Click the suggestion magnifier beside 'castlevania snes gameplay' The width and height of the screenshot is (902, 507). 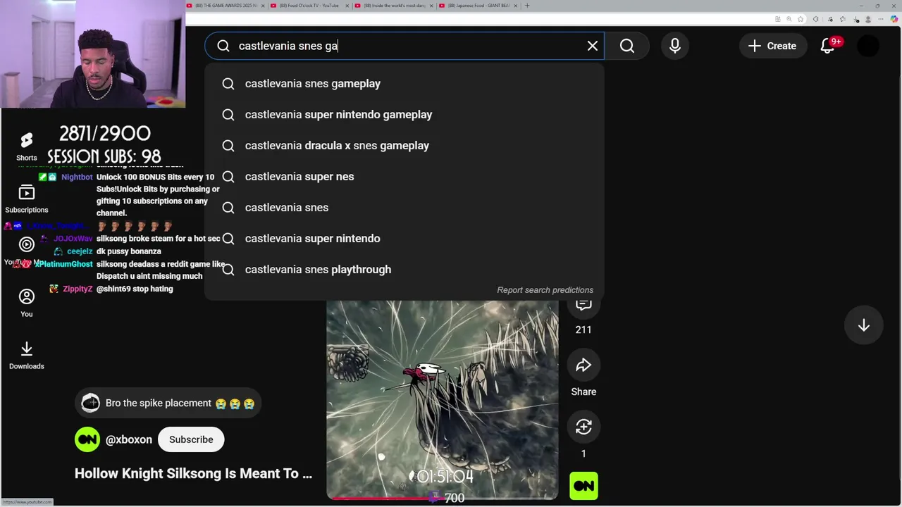pos(228,84)
